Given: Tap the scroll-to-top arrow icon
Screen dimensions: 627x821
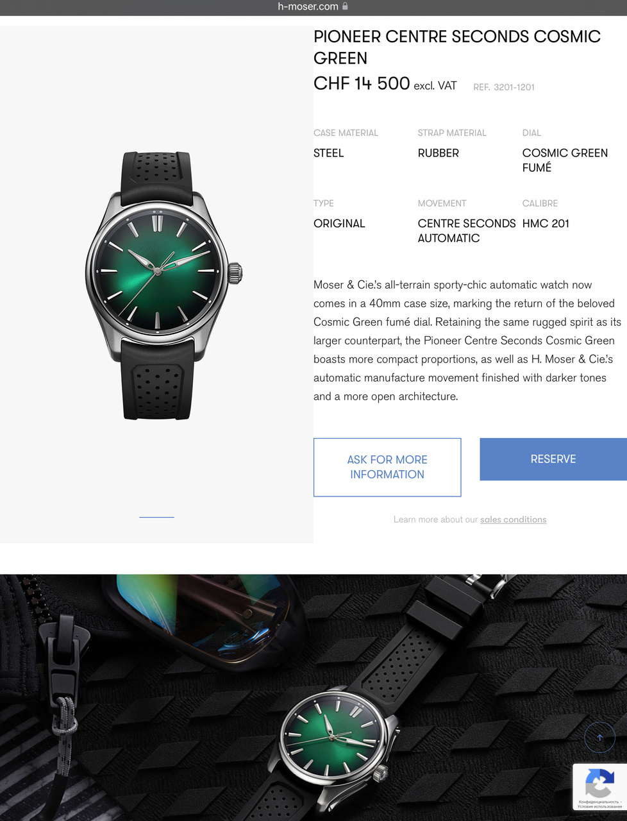Looking at the screenshot, I should (x=599, y=738).
